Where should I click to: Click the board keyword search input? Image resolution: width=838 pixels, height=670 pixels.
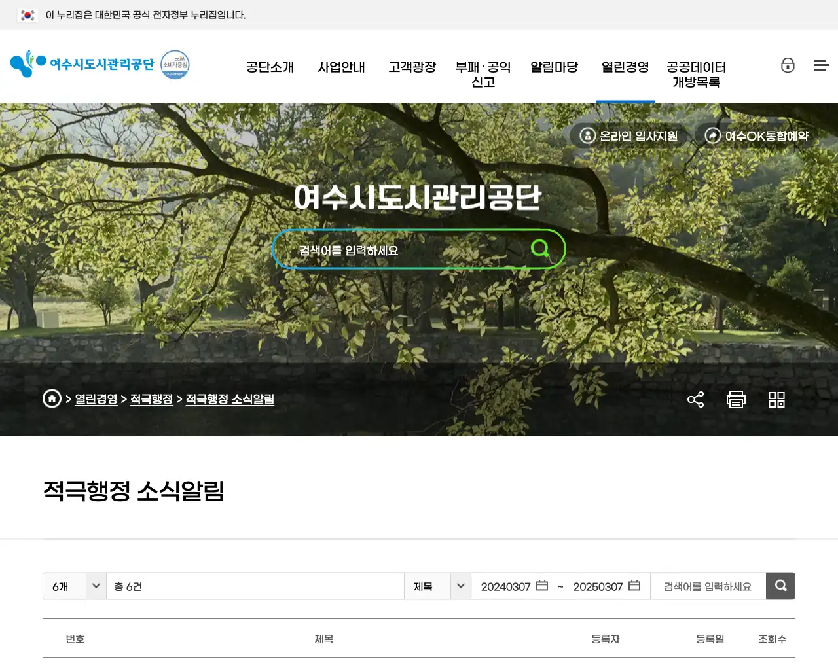pos(708,586)
